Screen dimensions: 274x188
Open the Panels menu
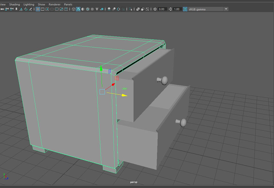[68, 4]
